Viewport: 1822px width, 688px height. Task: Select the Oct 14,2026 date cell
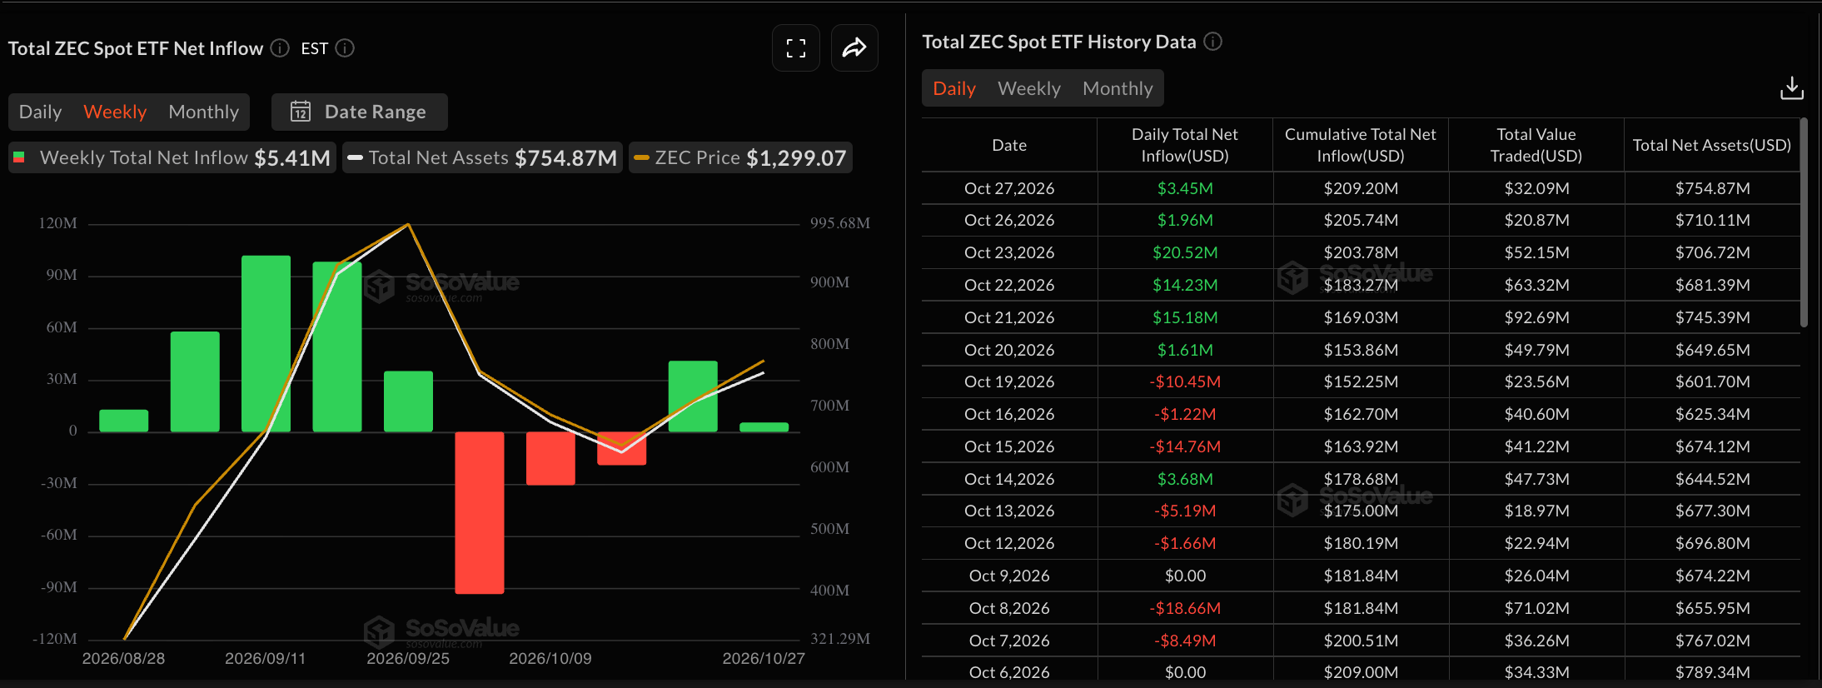point(1009,479)
